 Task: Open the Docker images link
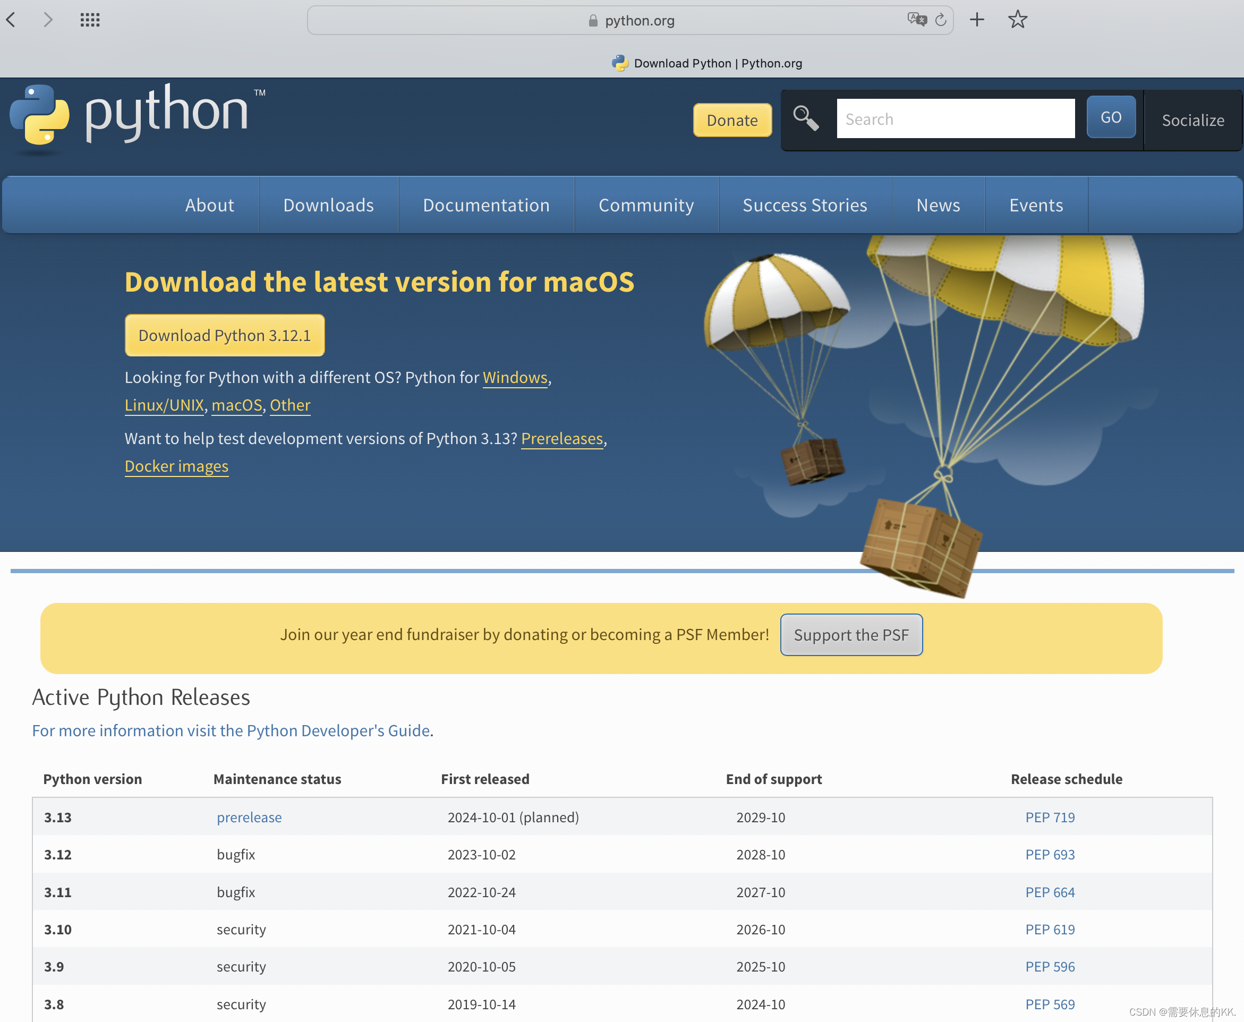click(177, 466)
